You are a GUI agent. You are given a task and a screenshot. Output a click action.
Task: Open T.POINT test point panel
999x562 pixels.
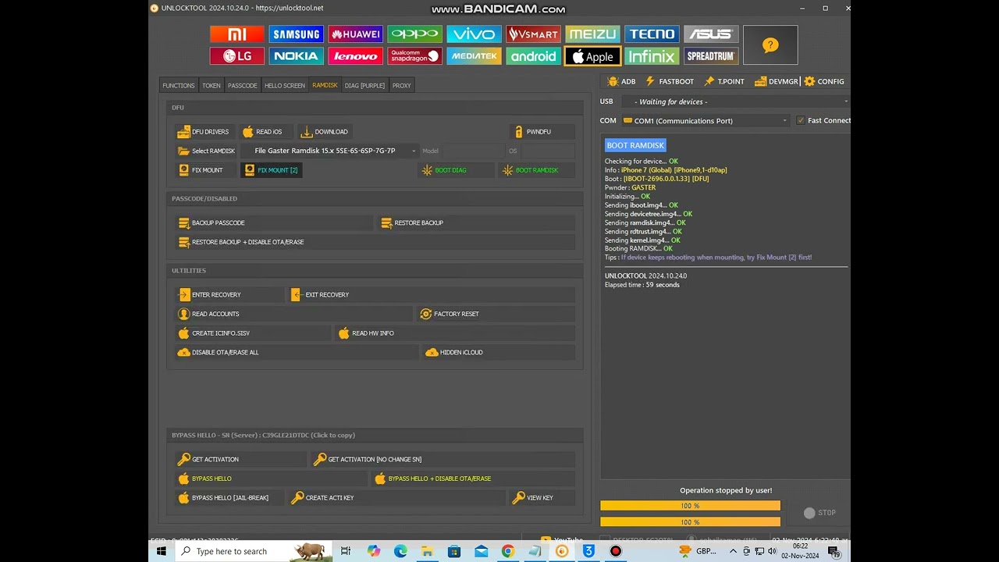(x=724, y=81)
